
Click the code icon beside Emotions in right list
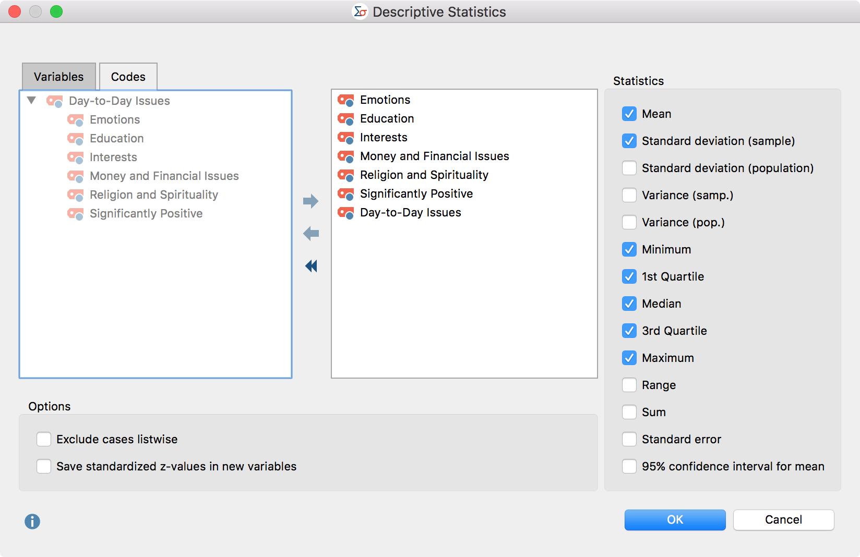point(345,100)
